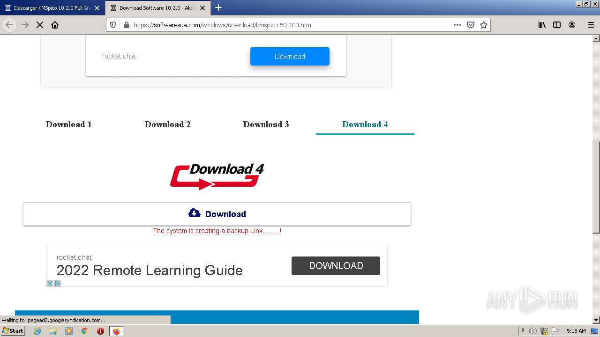Viewport: 600px width, 337px height.
Task: Open Windows Start menu
Action: (13, 331)
